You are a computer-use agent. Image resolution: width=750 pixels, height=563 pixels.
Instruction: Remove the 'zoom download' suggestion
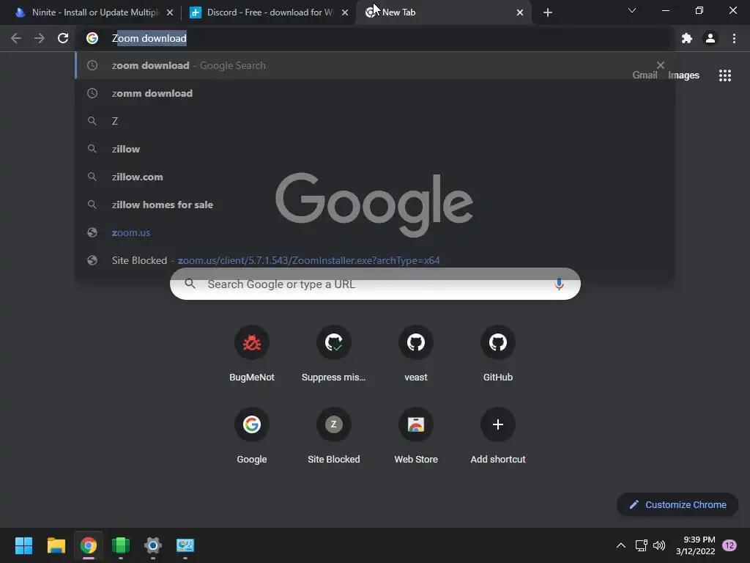point(661,65)
